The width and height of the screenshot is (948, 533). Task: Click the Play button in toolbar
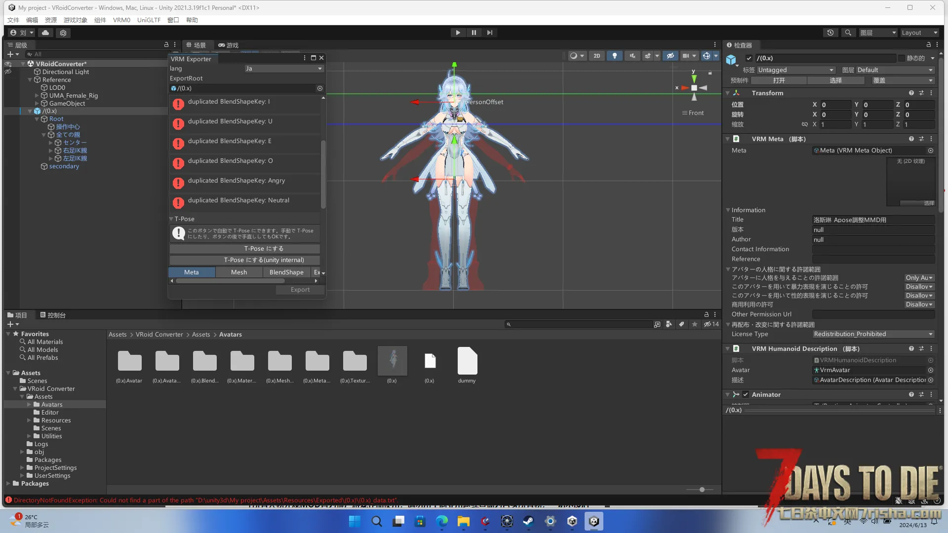(x=458, y=33)
